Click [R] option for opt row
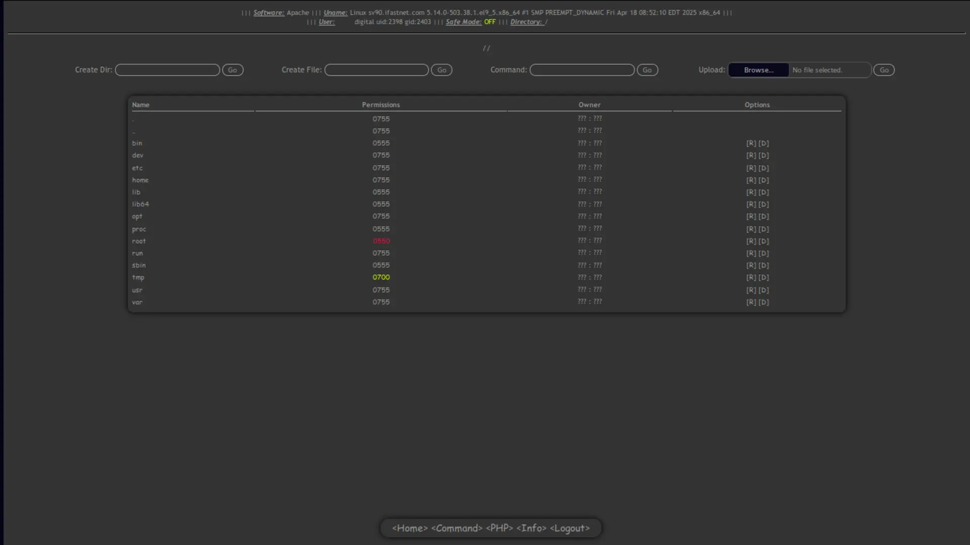The width and height of the screenshot is (970, 545). pos(751,216)
